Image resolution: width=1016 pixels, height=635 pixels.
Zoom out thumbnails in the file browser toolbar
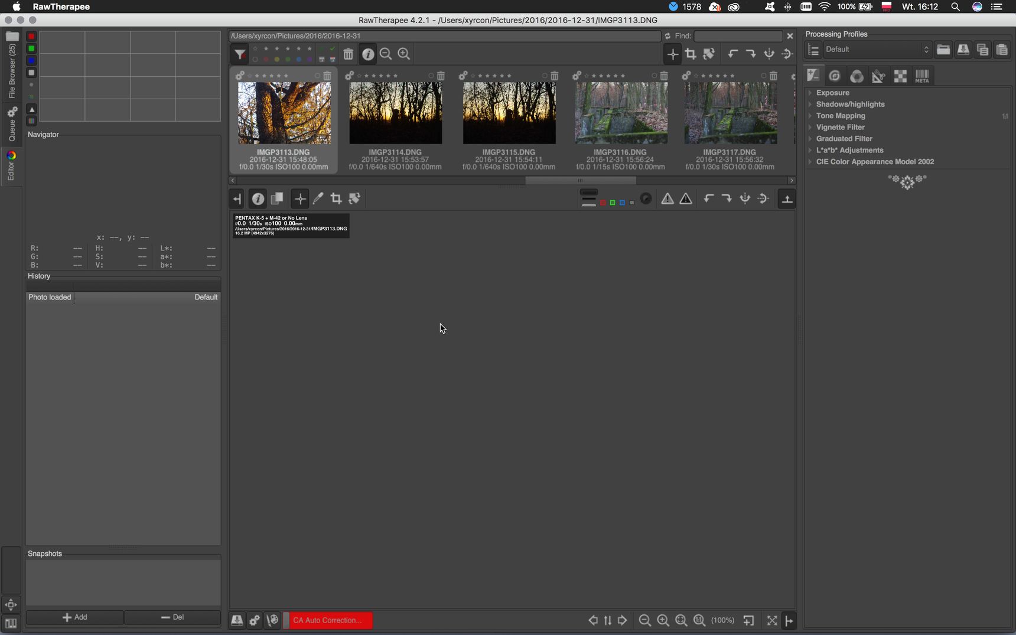[x=386, y=54]
